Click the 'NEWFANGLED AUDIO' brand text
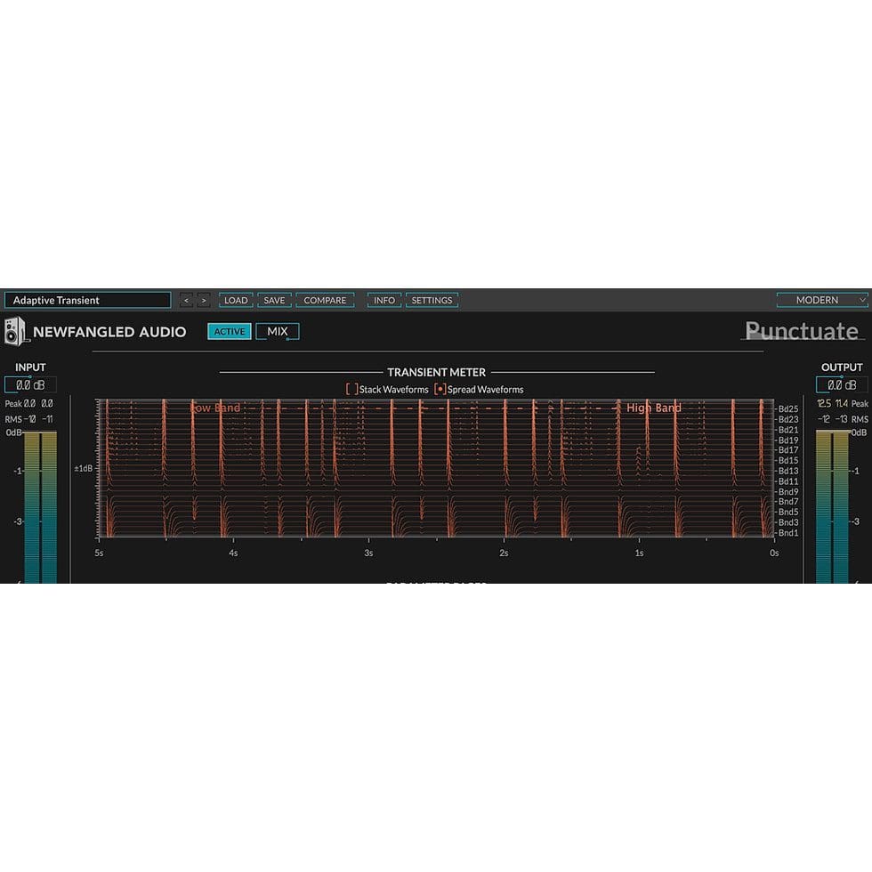Viewport: 872px width, 872px height. [x=109, y=332]
